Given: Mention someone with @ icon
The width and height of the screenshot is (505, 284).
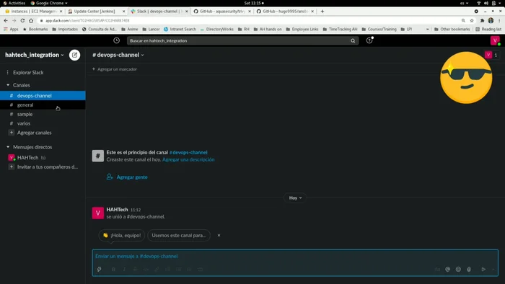Looking at the screenshot, I should tap(448, 269).
